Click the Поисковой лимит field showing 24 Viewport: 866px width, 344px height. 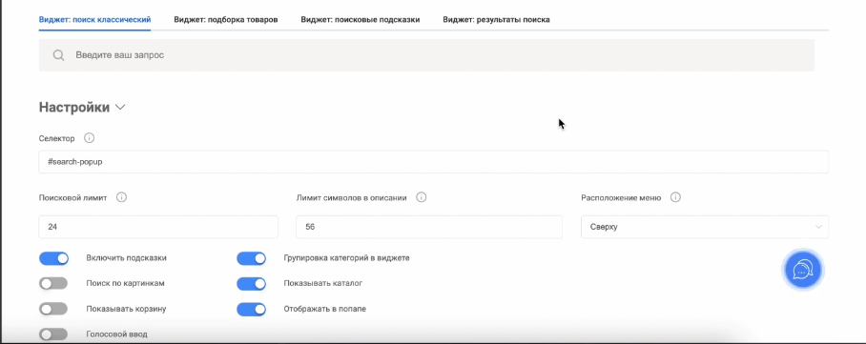click(x=158, y=227)
